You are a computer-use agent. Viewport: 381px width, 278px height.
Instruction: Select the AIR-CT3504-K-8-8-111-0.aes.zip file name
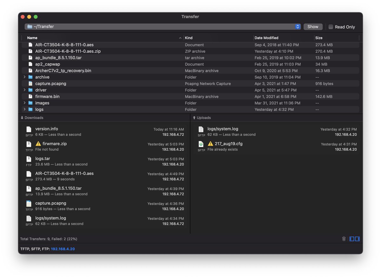pyautogui.click(x=68, y=51)
